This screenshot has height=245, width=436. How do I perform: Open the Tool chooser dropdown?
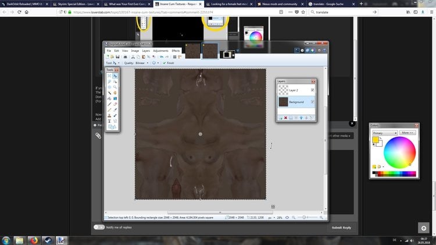pos(116,63)
